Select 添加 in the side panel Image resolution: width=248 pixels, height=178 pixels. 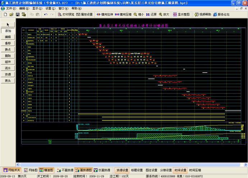click(8, 31)
